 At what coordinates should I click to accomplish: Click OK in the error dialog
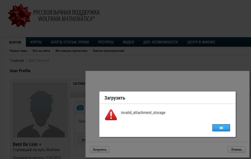(x=221, y=128)
